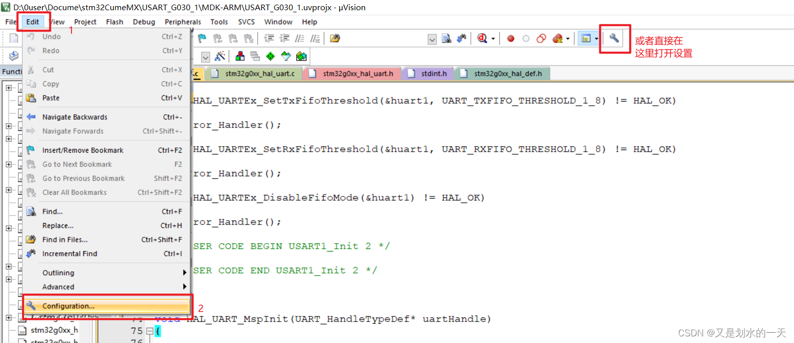The height and width of the screenshot is (343, 794).
Task: Choose Configuration... in the Edit menu
Action: (107, 306)
